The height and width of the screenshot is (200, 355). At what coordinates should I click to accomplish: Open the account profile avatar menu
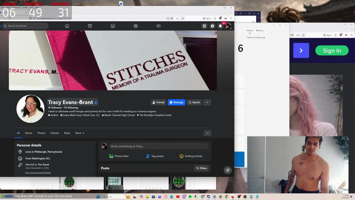point(228,26)
